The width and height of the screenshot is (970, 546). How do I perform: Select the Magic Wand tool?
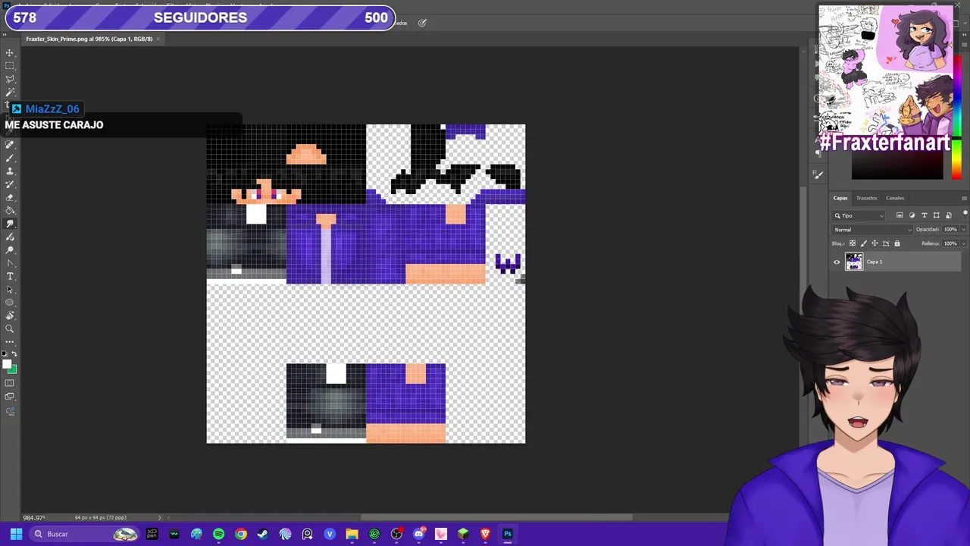click(10, 92)
